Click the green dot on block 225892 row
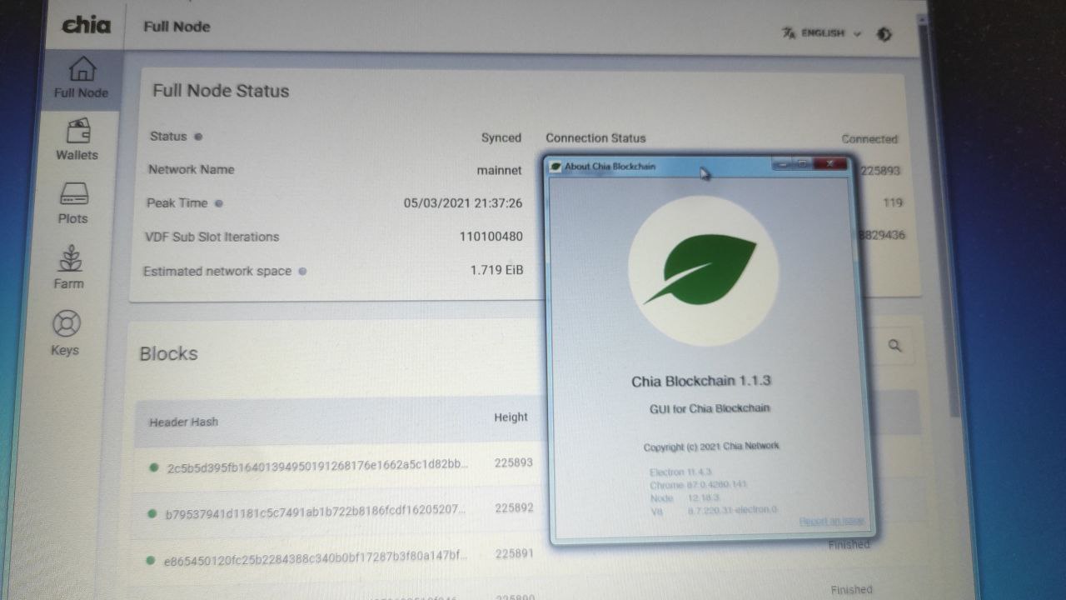This screenshot has width=1066, height=600. pos(152,513)
